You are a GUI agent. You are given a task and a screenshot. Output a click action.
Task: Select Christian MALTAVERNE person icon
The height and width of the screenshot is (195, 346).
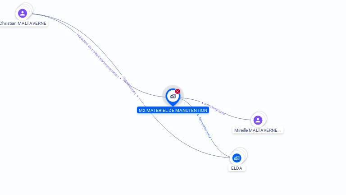click(23, 13)
